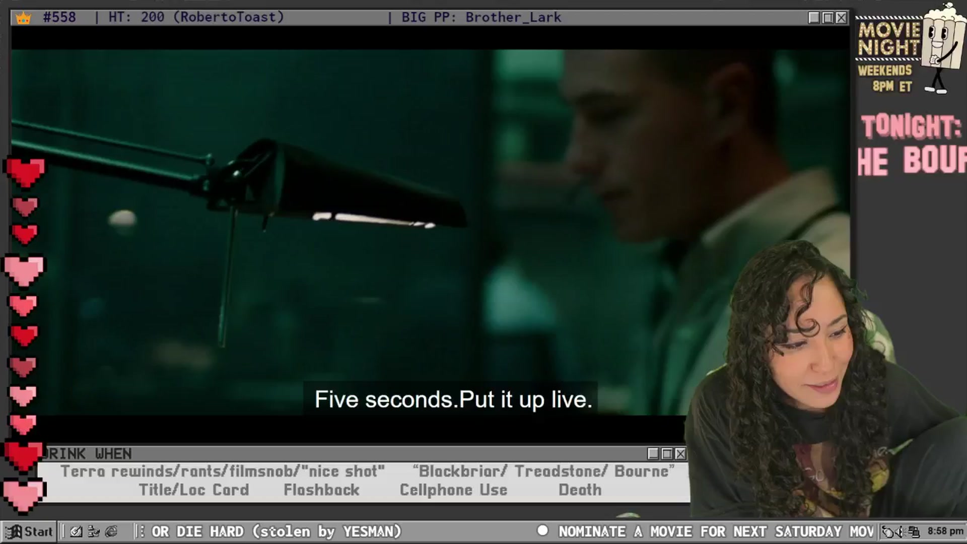Minimize the Drink When window
The height and width of the screenshot is (544, 967).
[x=653, y=454]
